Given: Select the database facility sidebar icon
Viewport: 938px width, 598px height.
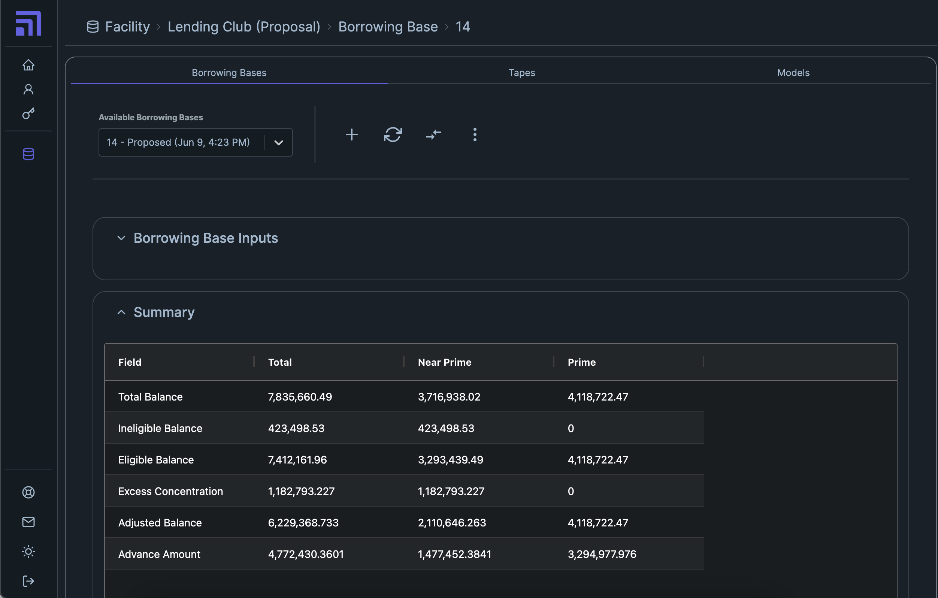Looking at the screenshot, I should [x=28, y=154].
